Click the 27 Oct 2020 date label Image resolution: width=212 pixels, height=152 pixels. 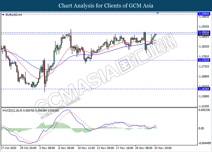(9, 148)
